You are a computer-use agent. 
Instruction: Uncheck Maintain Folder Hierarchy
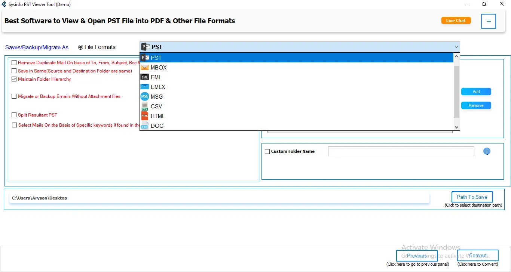point(14,79)
